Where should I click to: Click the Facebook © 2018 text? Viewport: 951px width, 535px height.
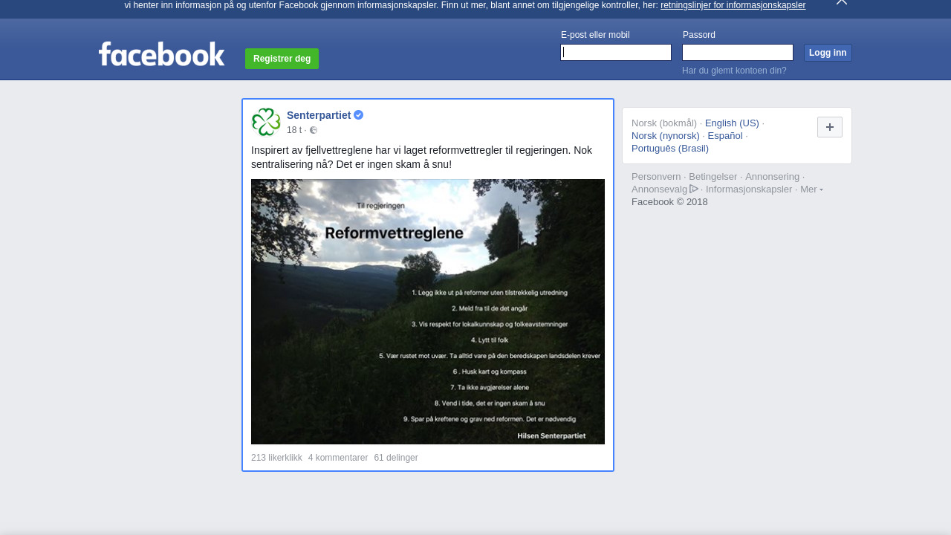click(669, 202)
